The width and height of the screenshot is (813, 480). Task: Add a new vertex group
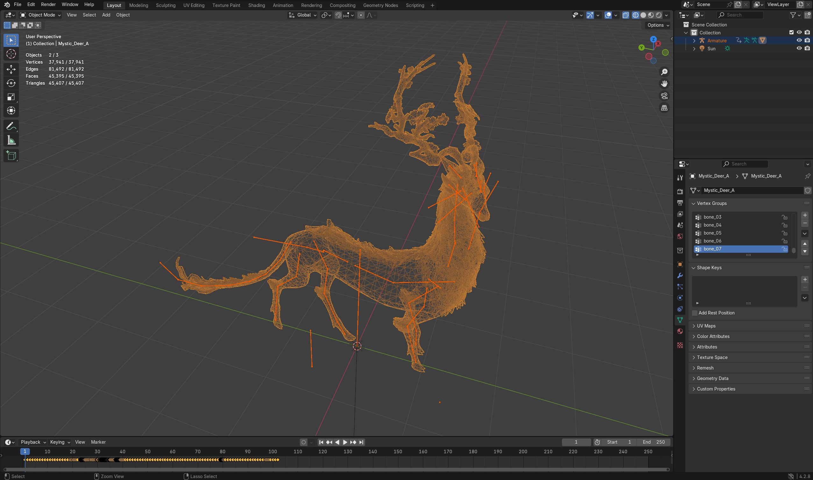(805, 215)
